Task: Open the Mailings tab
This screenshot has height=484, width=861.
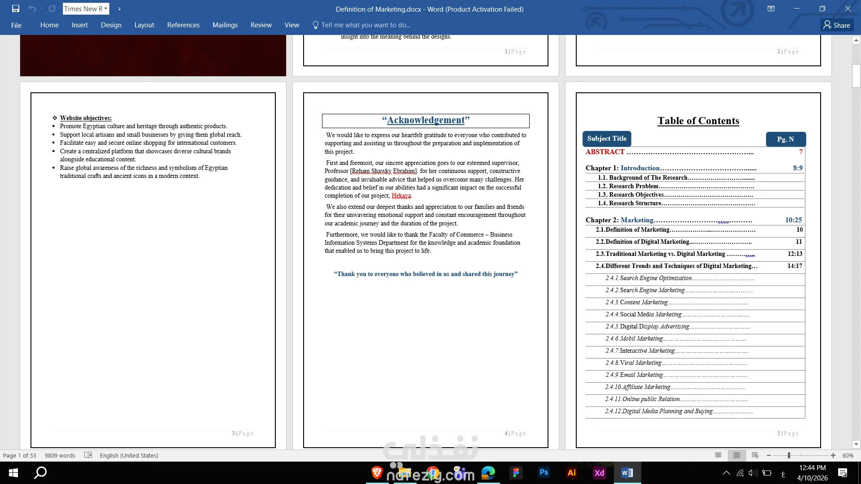Action: pyautogui.click(x=225, y=25)
